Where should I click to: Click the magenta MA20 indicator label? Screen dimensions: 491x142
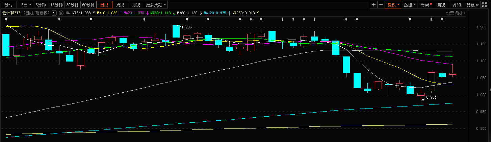point(134,13)
